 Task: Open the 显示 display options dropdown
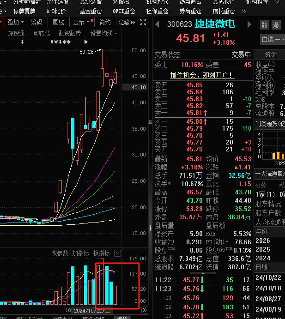82,22
